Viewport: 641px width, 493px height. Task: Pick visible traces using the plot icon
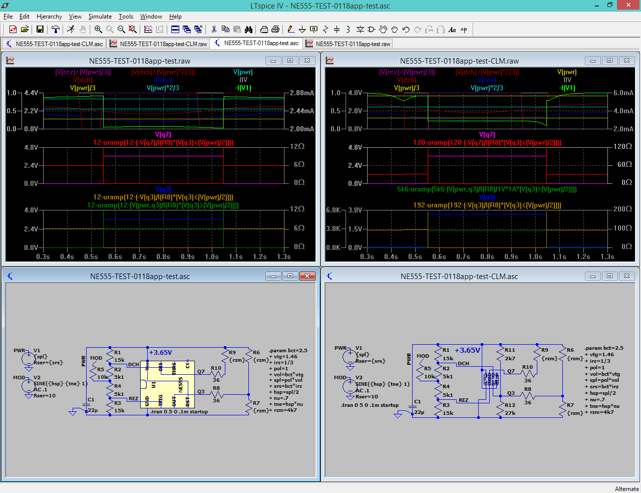(x=148, y=30)
